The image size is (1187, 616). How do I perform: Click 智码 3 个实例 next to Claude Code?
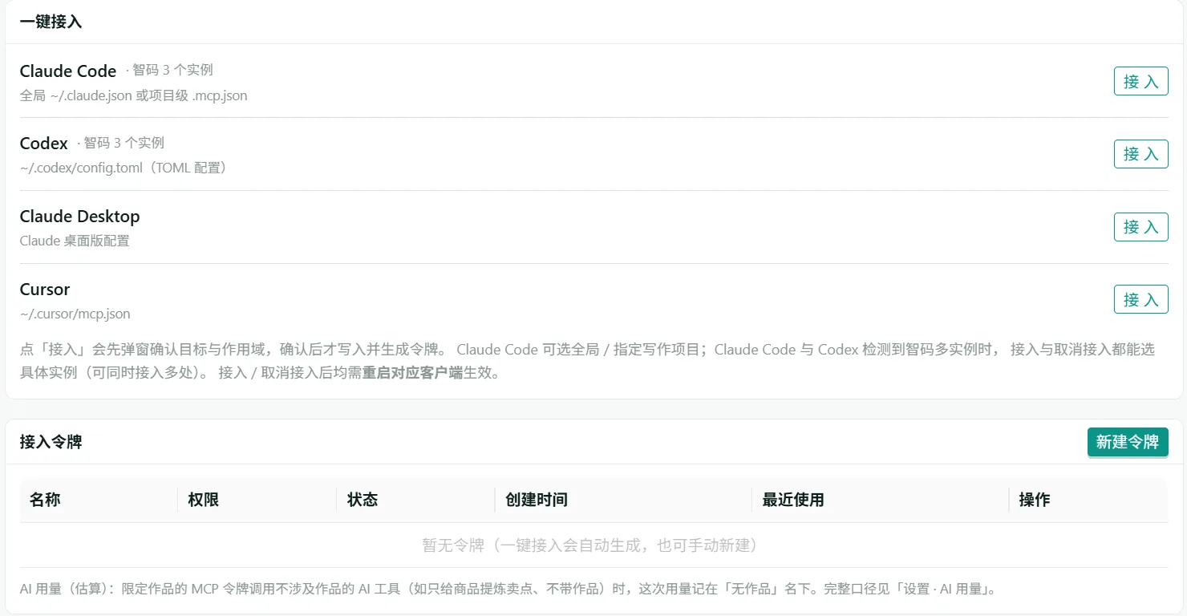[170, 71]
